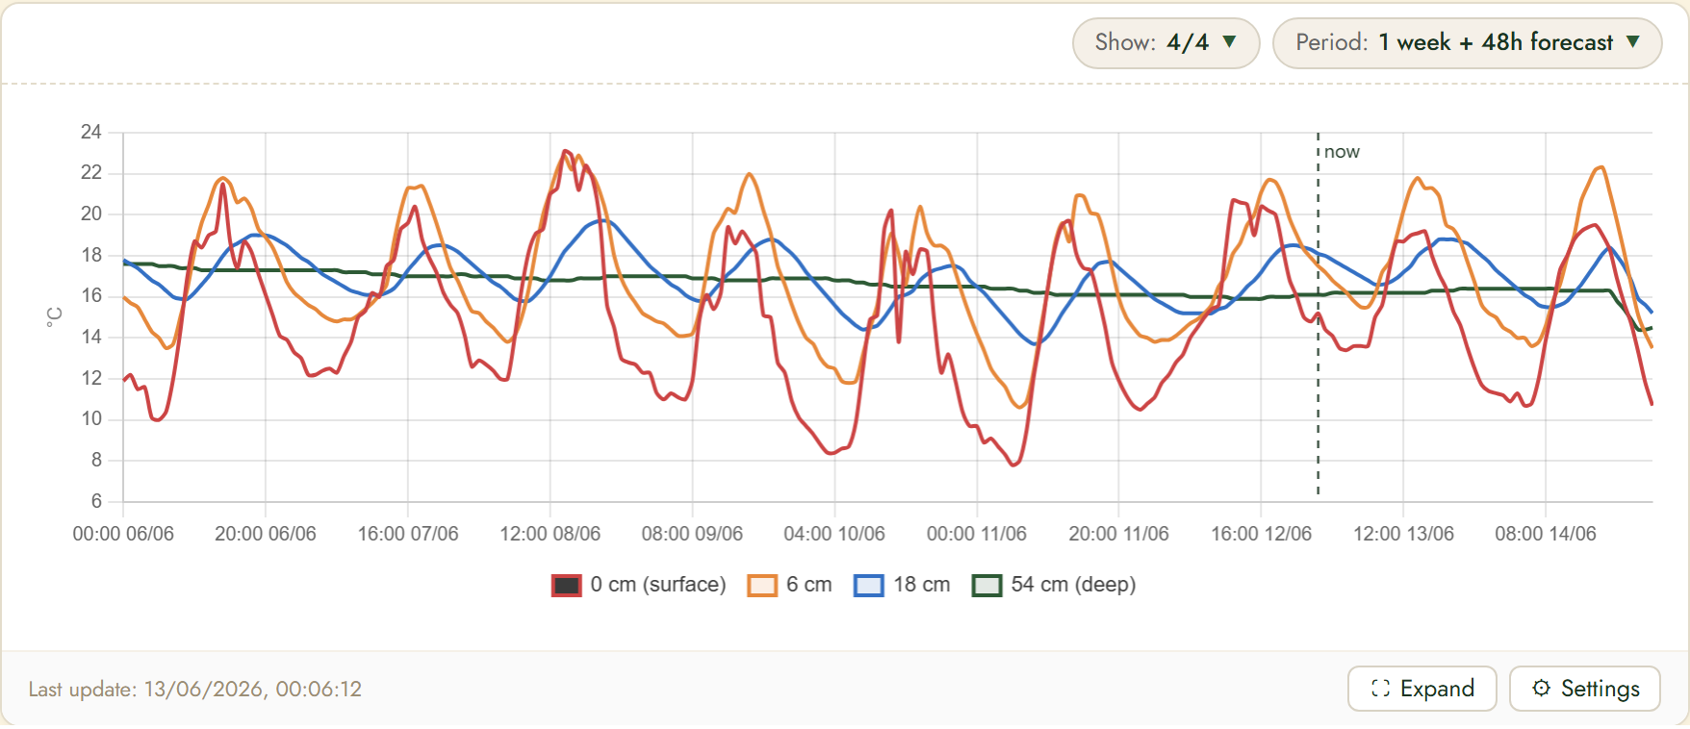The width and height of the screenshot is (1690, 729).
Task: Click the 0 cm (surface) legend label
Action: (x=658, y=585)
